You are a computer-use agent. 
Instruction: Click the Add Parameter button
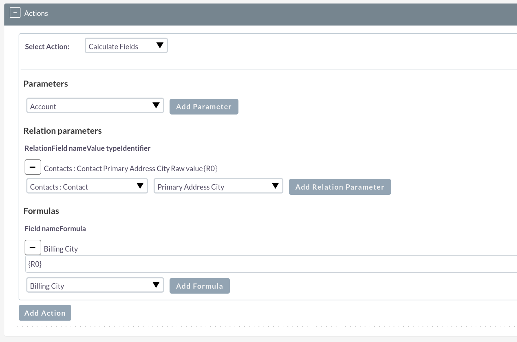coord(204,107)
